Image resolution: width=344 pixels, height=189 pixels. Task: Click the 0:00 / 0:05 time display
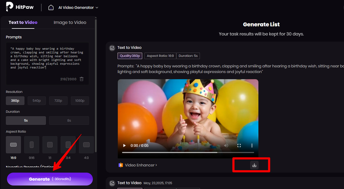pyautogui.click(x=139, y=146)
